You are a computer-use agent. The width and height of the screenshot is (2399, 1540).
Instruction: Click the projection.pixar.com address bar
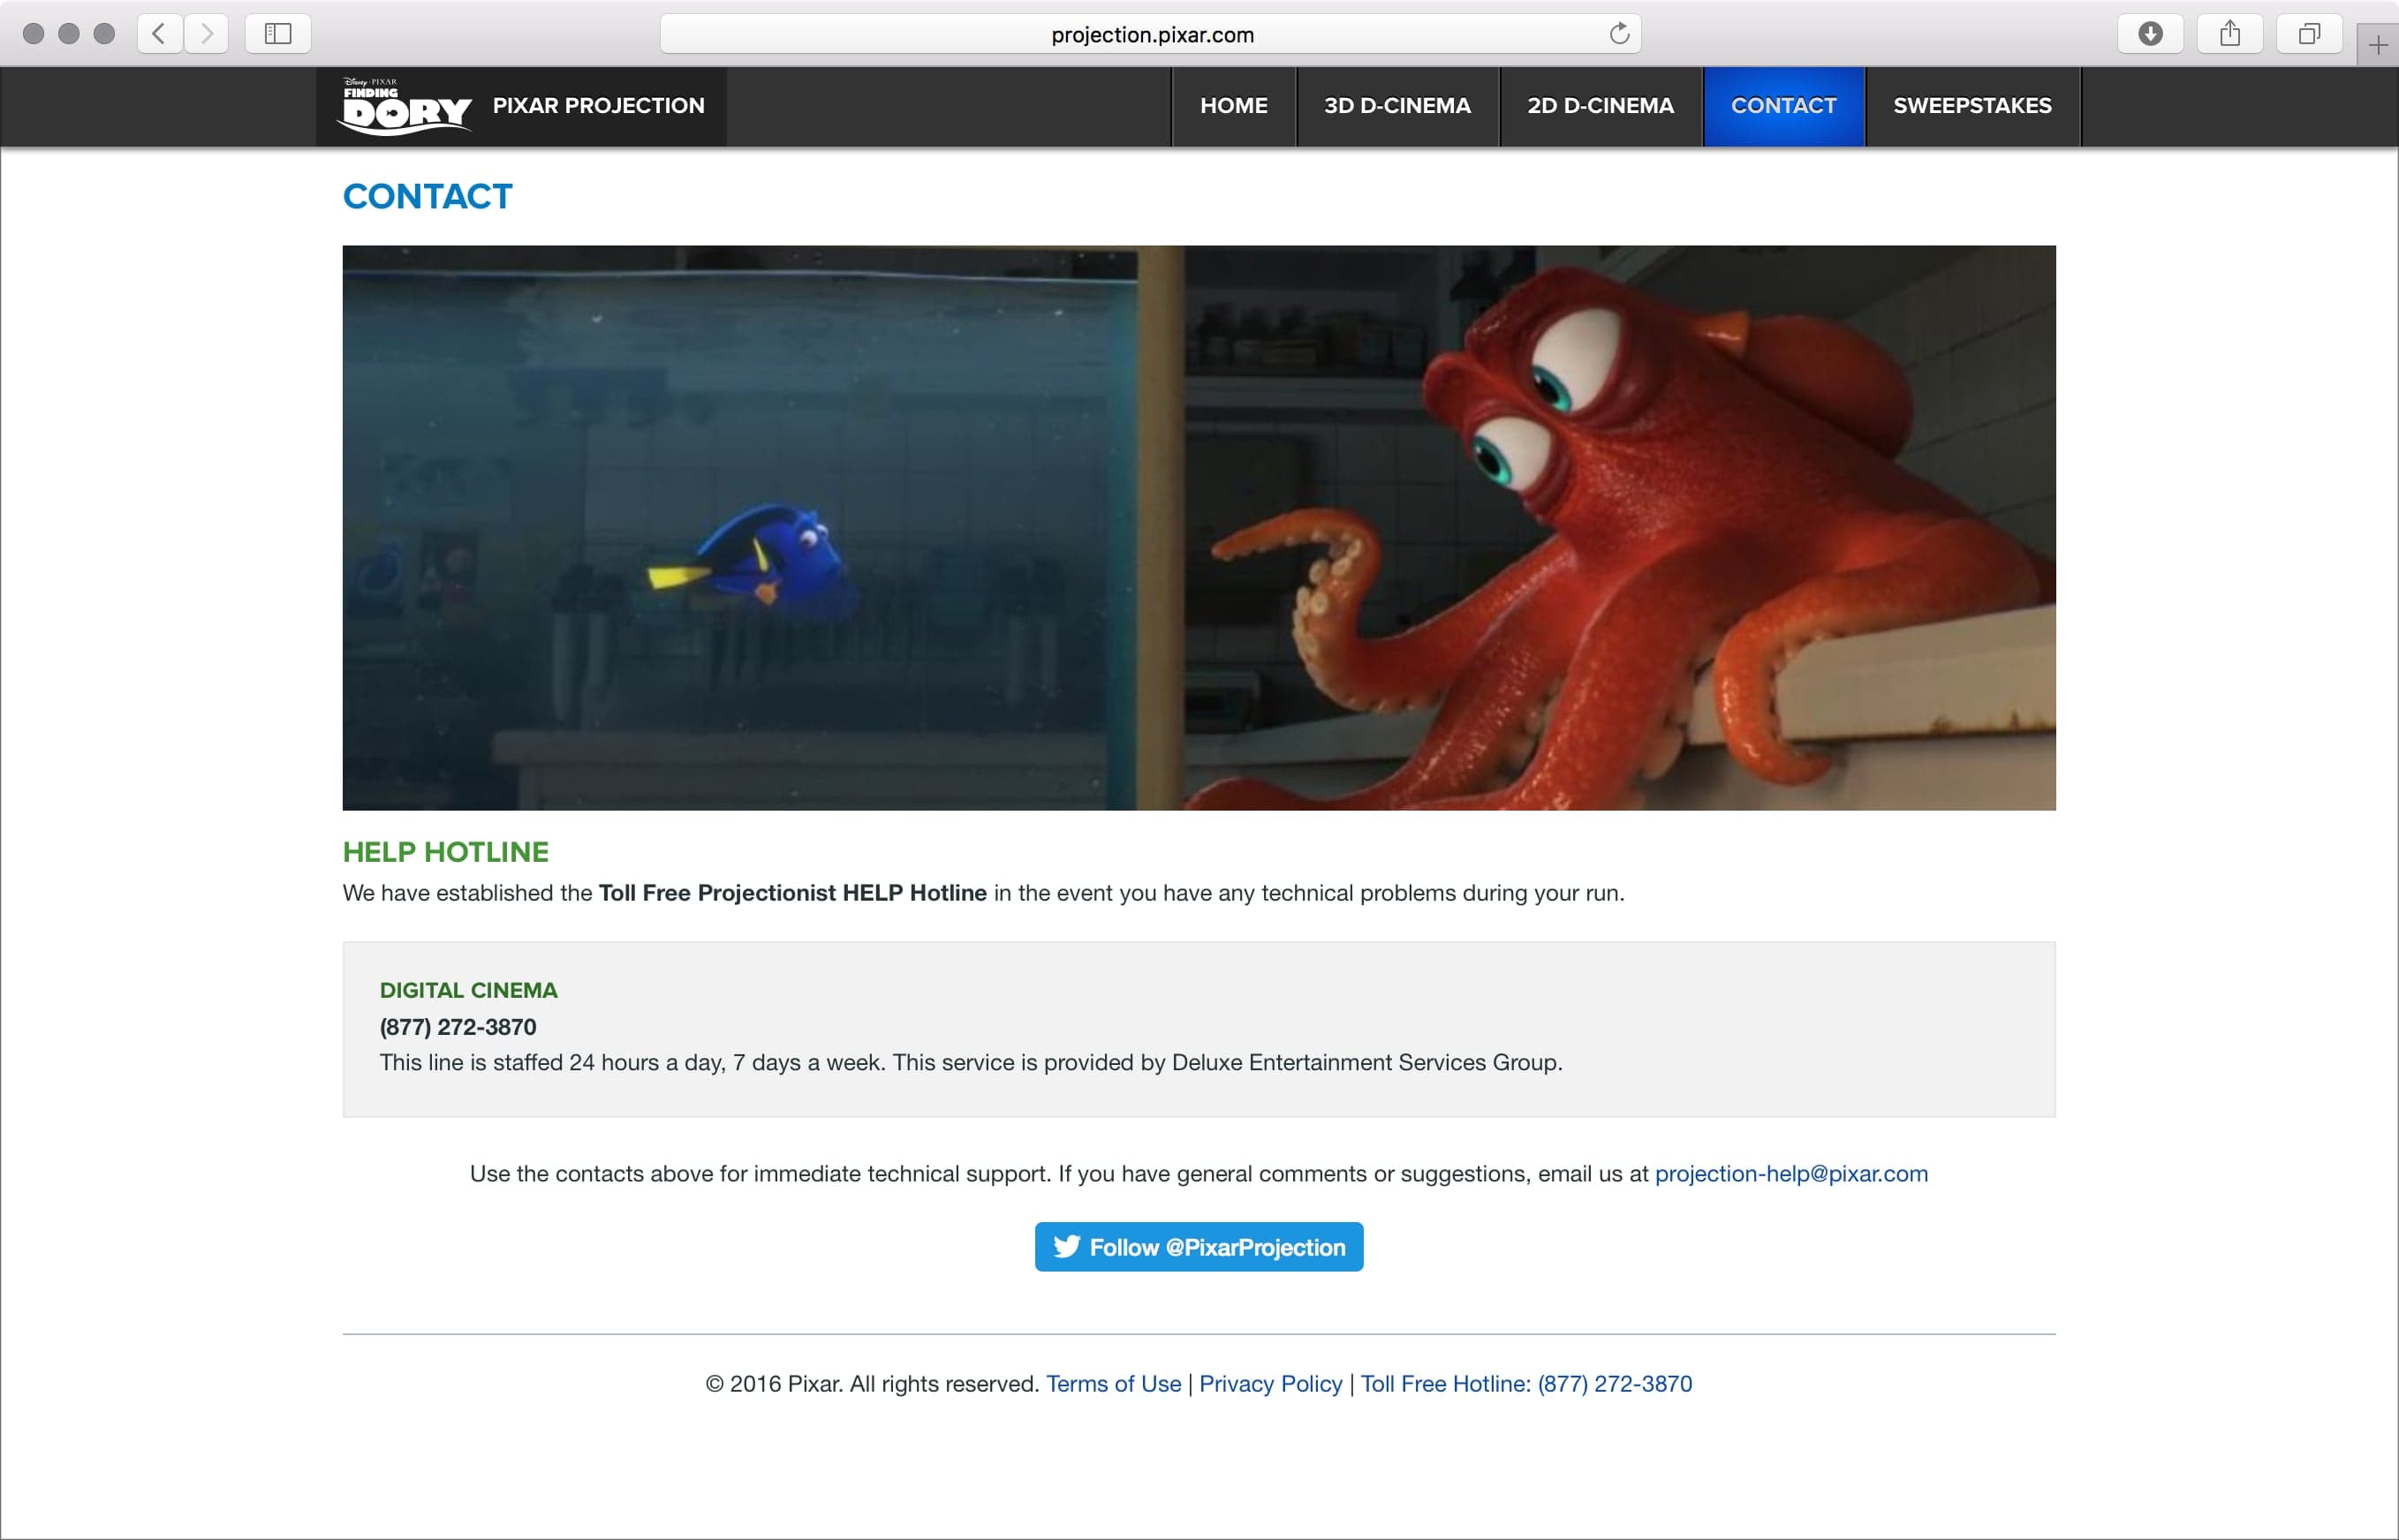[x=1150, y=34]
